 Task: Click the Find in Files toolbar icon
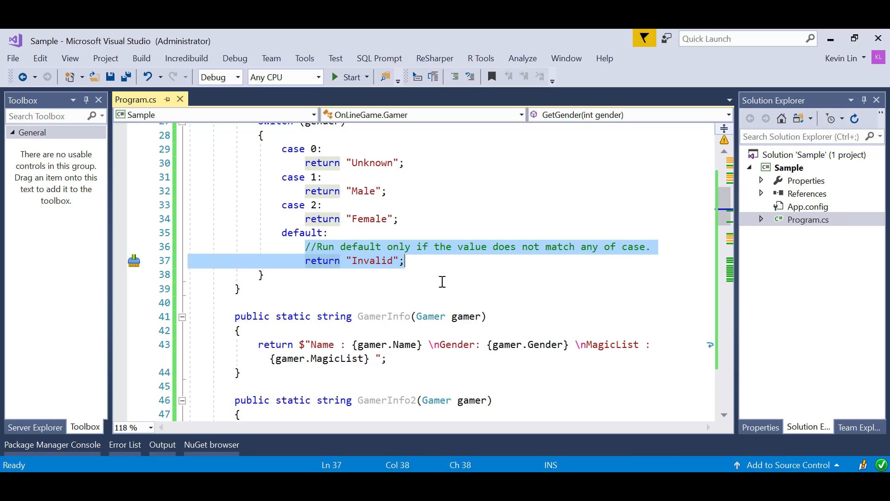385,77
